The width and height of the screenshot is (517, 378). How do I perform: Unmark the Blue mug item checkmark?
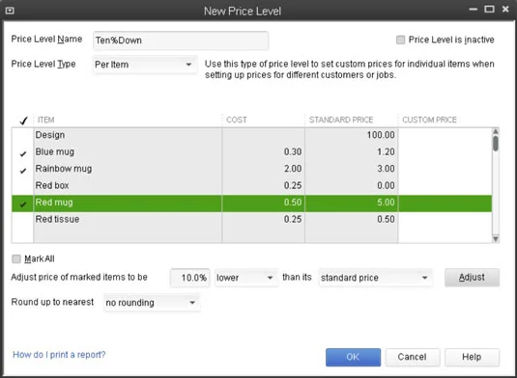click(x=23, y=153)
